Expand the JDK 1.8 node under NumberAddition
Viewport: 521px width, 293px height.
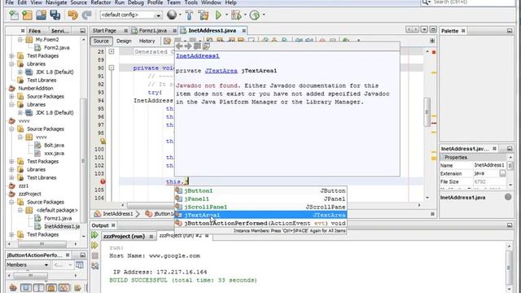[x=20, y=112]
